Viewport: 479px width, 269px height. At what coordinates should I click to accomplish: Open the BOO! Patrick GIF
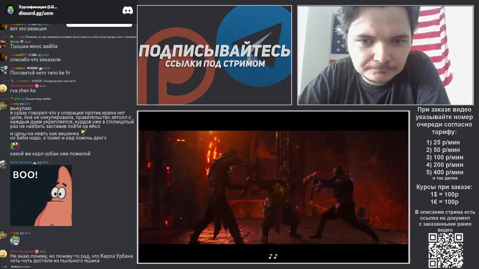coord(41,195)
